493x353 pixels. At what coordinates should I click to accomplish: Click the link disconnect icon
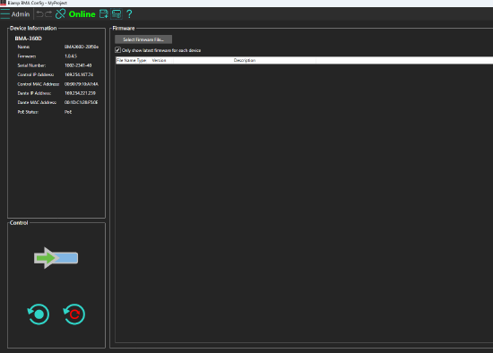coord(60,13)
